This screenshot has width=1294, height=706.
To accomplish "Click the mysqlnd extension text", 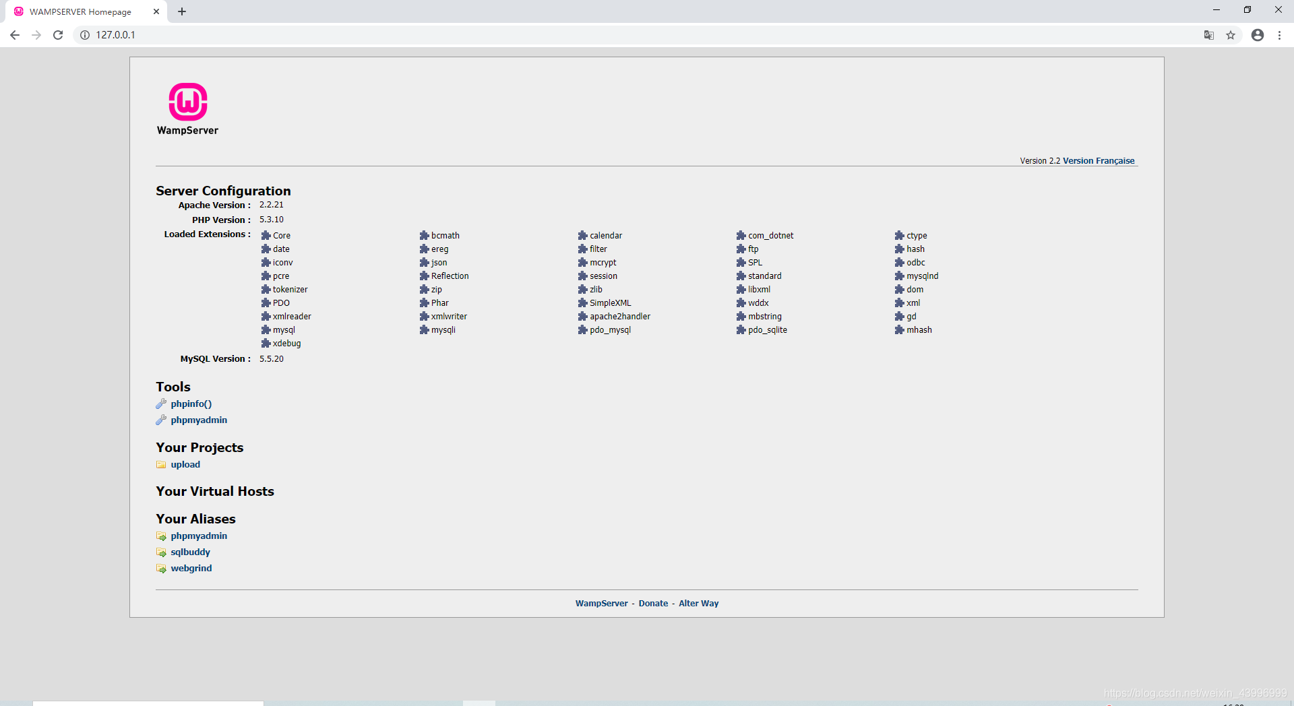I will (922, 276).
